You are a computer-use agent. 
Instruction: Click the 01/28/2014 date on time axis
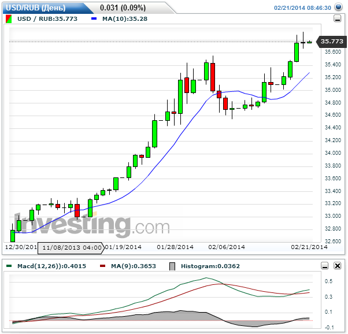175,247
